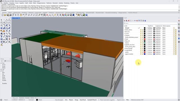Screen dimensions: 180x101
Task: Click the Paste clipboard icon in toolbar
Action: click(21, 15)
